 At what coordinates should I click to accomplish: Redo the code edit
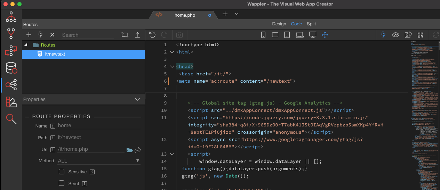(165, 35)
